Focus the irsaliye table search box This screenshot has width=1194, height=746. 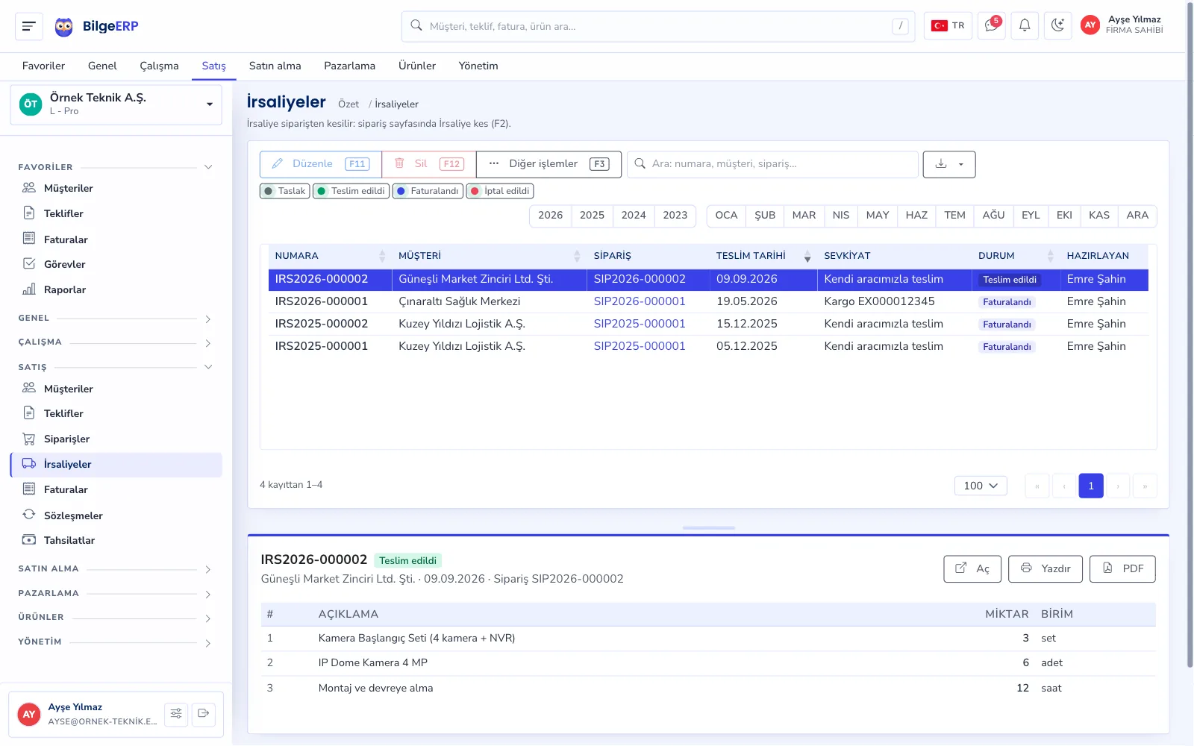point(773,164)
